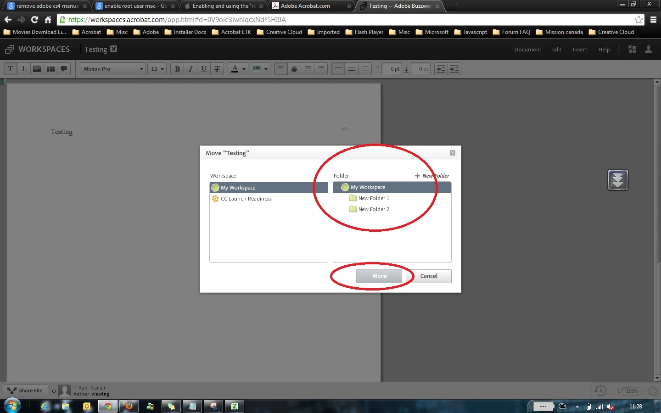Image resolution: width=661 pixels, height=413 pixels.
Task: Create a New Folder
Action: (432, 176)
